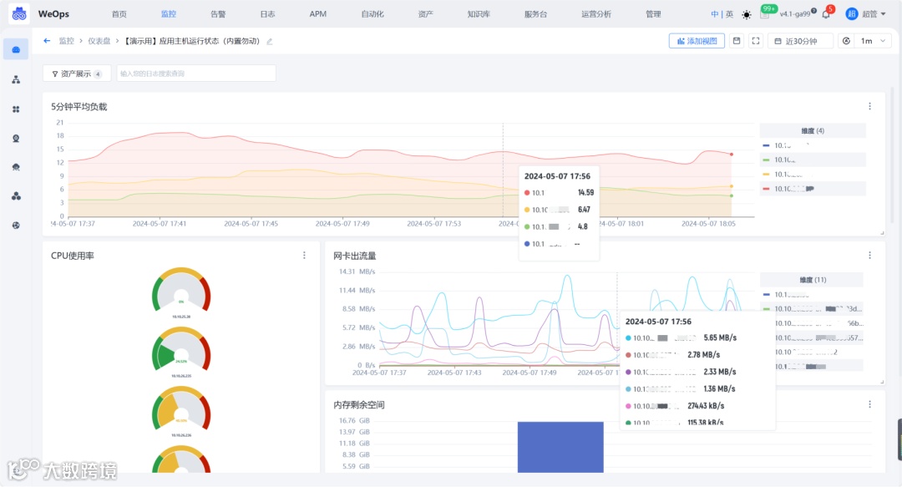
Task: Open the 自动化 tab
Action: pyautogui.click(x=372, y=14)
